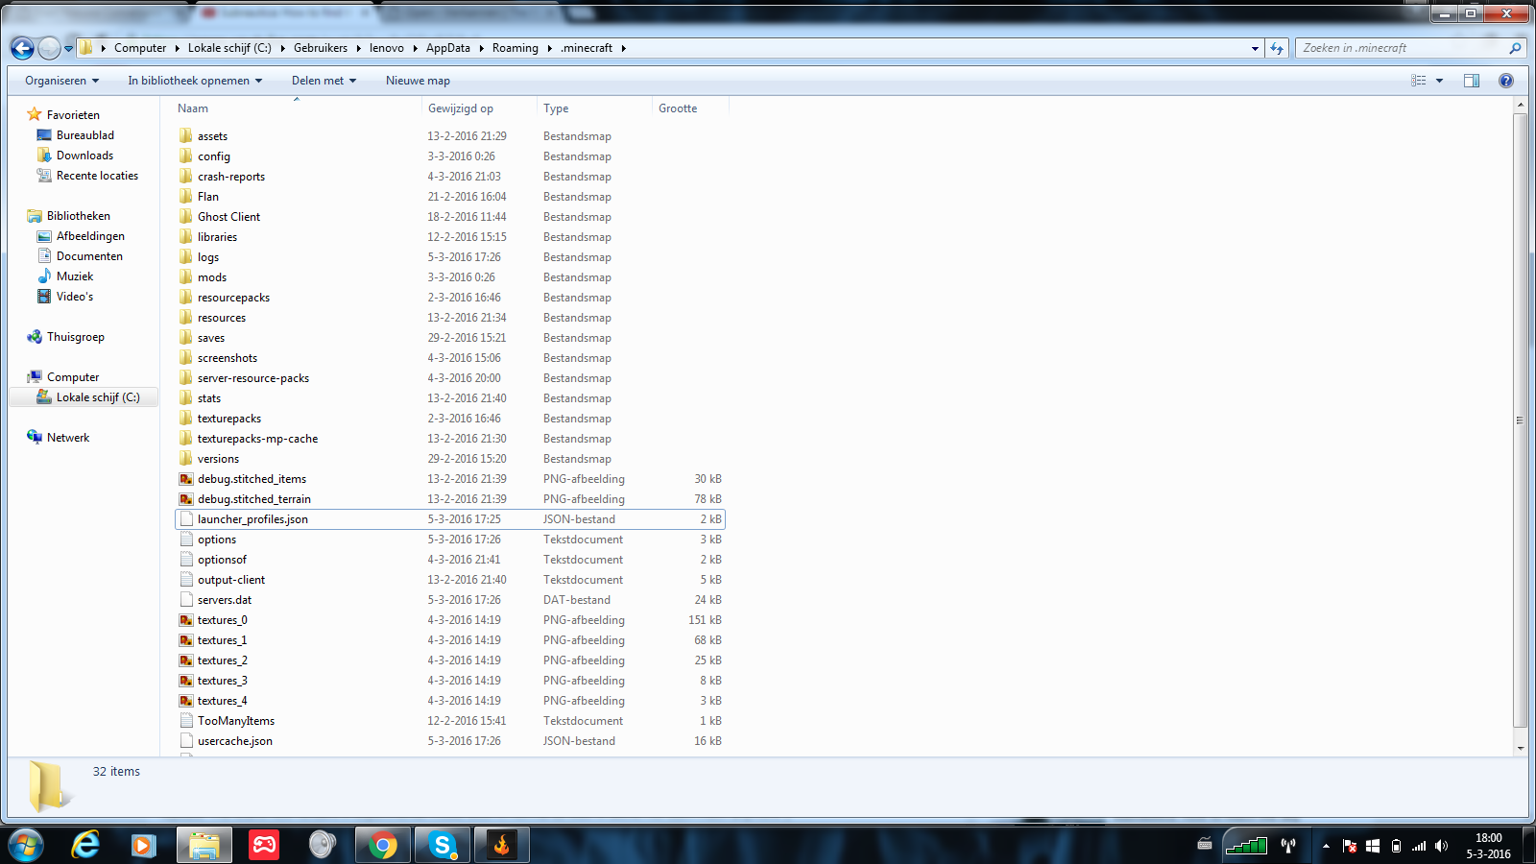Click the vertical scrollbar of file list

pos(1520,420)
